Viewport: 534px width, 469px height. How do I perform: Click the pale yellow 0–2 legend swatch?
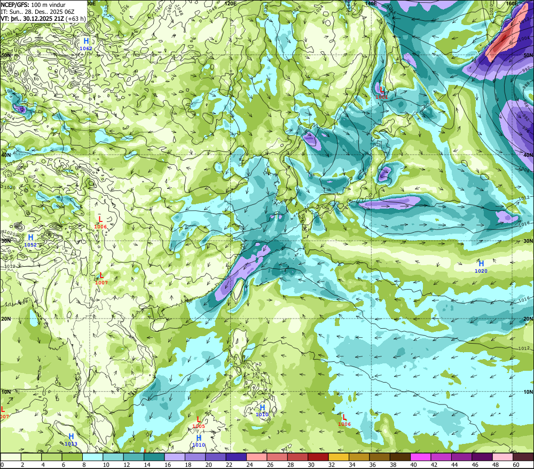tap(11, 457)
